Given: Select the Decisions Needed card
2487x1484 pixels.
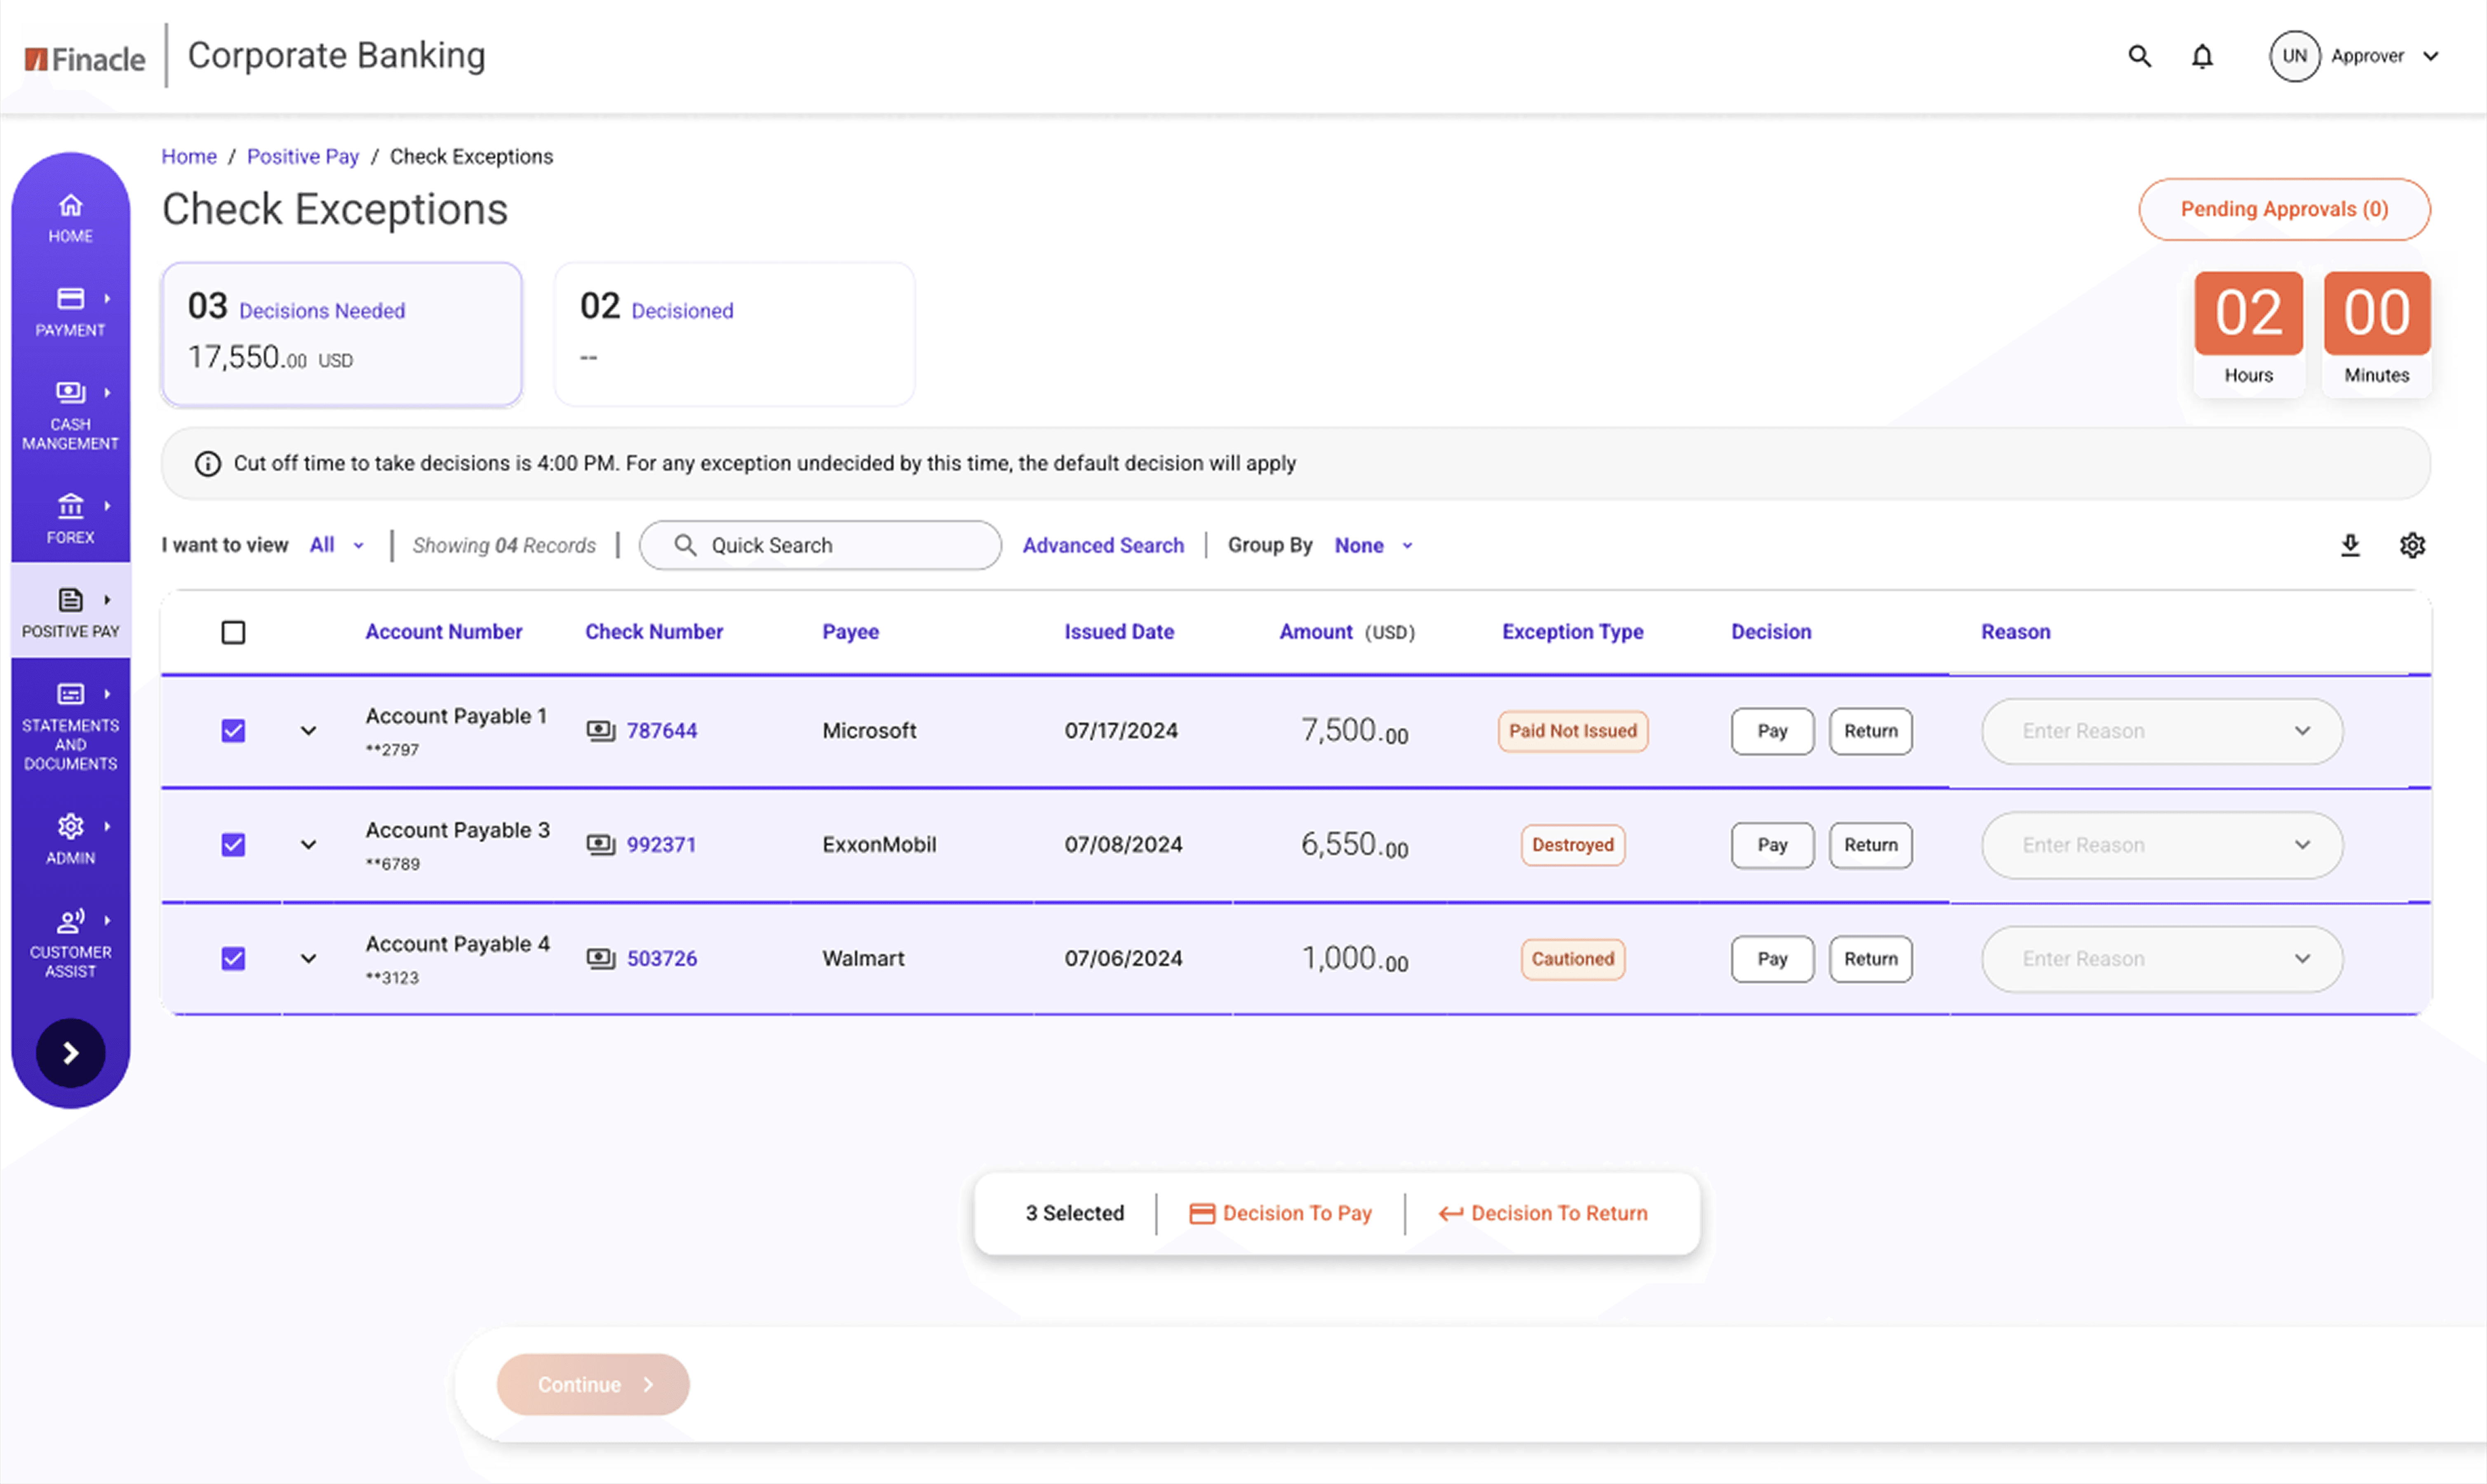Looking at the screenshot, I should tap(342, 334).
